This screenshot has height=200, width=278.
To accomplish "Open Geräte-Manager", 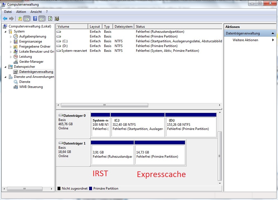I will (31, 62).
